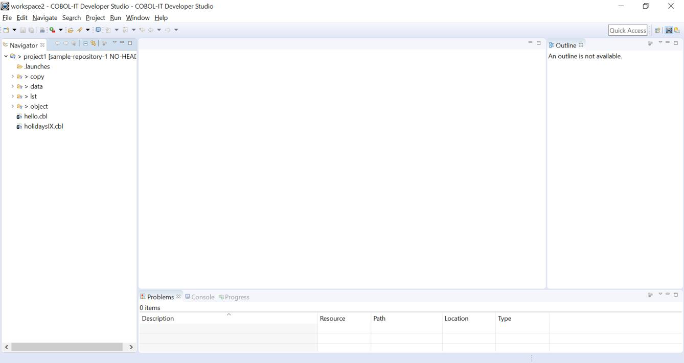This screenshot has width=684, height=363.
Task: Open the Navigator view menu
Action: pos(115,44)
